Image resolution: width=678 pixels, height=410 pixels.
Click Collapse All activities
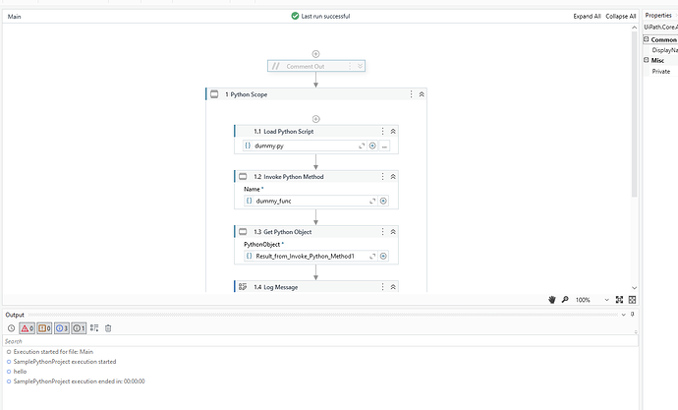click(620, 17)
